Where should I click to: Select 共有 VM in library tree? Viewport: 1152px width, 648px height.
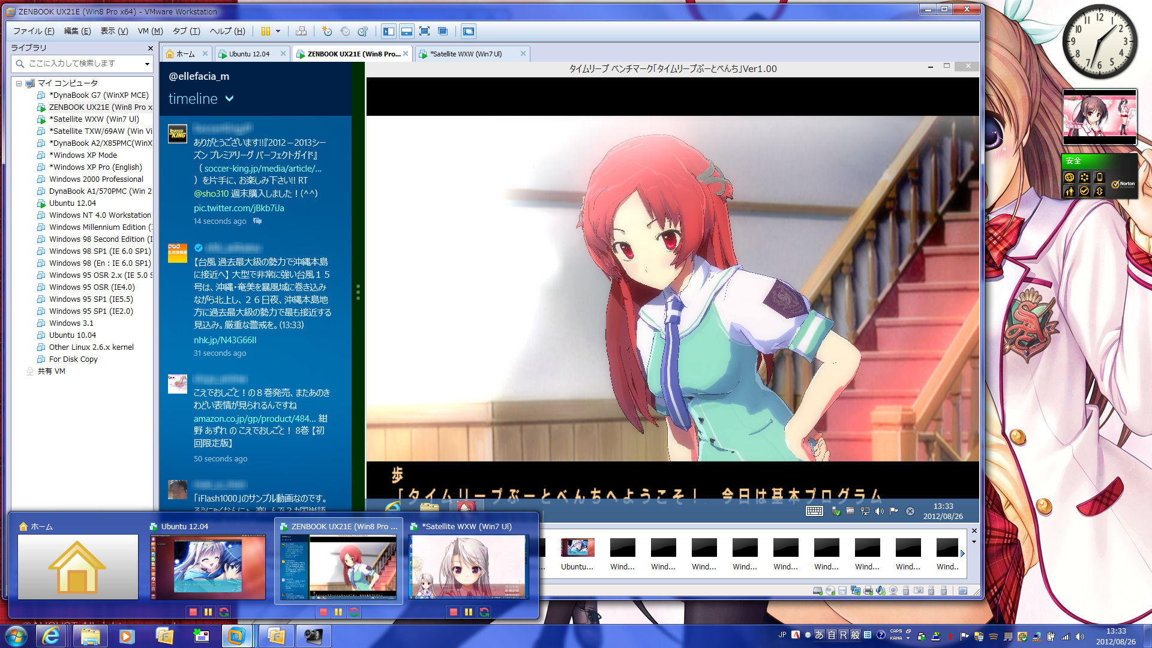click(51, 371)
